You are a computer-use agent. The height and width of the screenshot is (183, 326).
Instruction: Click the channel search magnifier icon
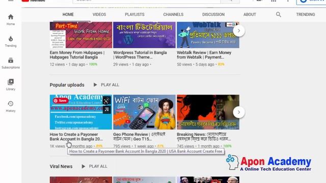coord(279,15)
